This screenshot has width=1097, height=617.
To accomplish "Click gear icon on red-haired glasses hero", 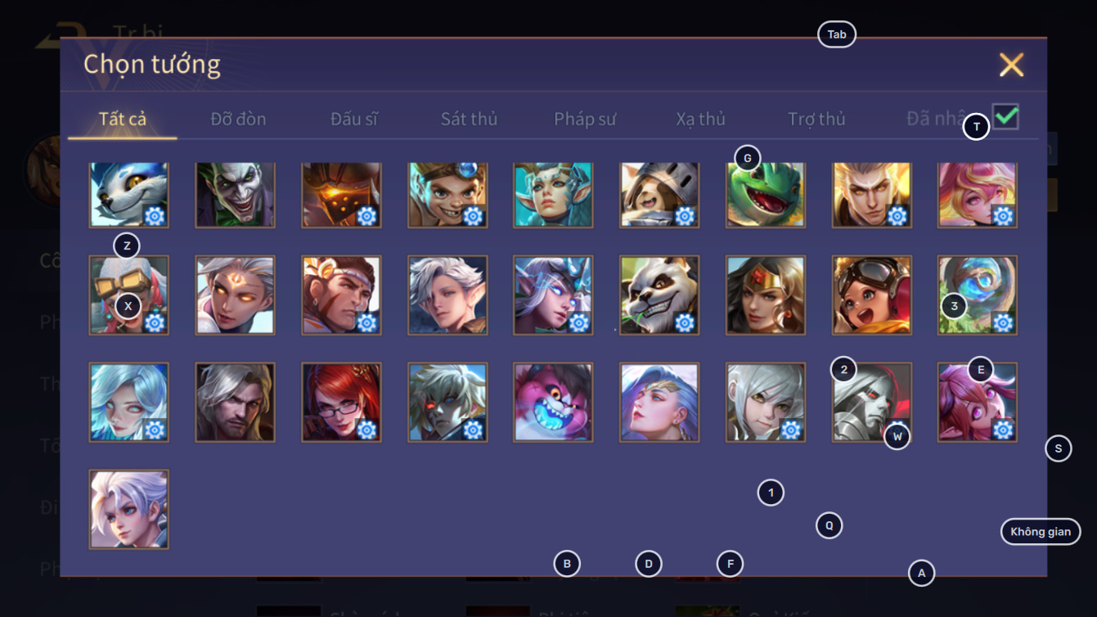I will 366,430.
